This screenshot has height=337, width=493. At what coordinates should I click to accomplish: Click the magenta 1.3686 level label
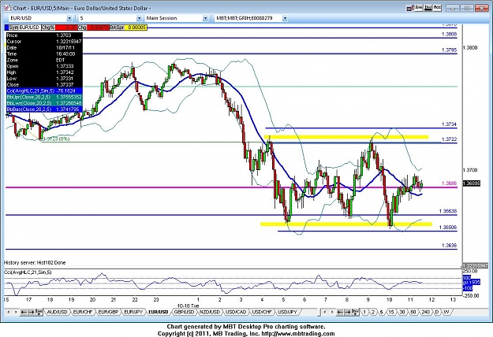(449, 183)
